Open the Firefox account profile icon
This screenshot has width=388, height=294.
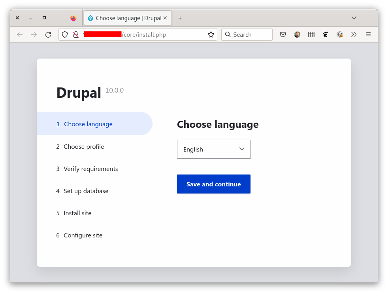click(297, 34)
